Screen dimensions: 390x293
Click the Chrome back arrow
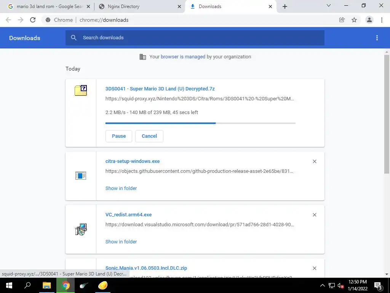[x=8, y=20]
